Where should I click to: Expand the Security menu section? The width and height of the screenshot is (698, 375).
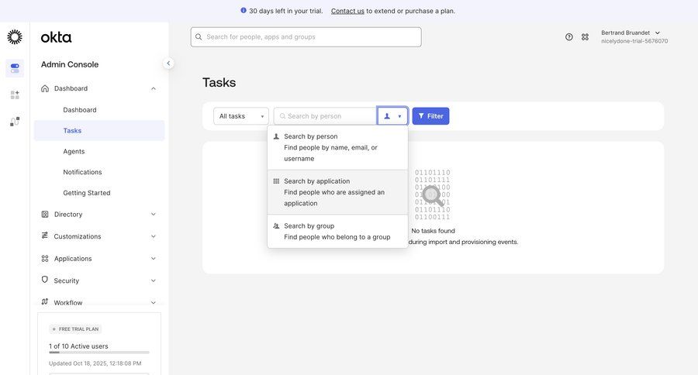[x=98, y=280]
